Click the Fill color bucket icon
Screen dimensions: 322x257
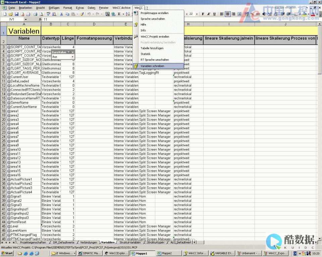305,14
